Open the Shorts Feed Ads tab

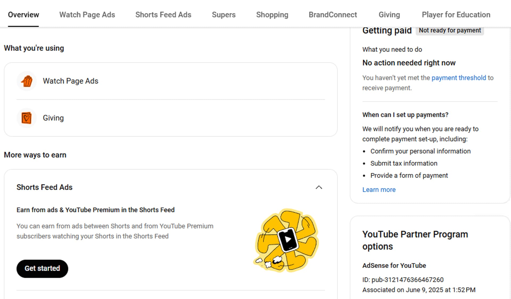tap(163, 15)
